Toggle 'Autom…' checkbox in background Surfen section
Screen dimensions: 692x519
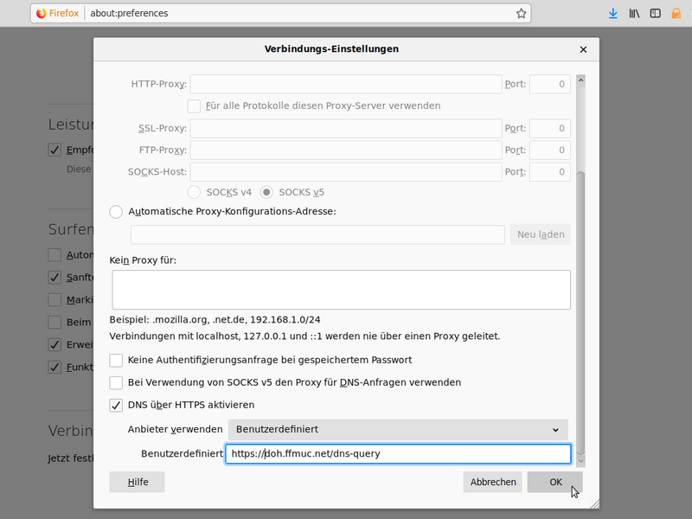(x=54, y=255)
